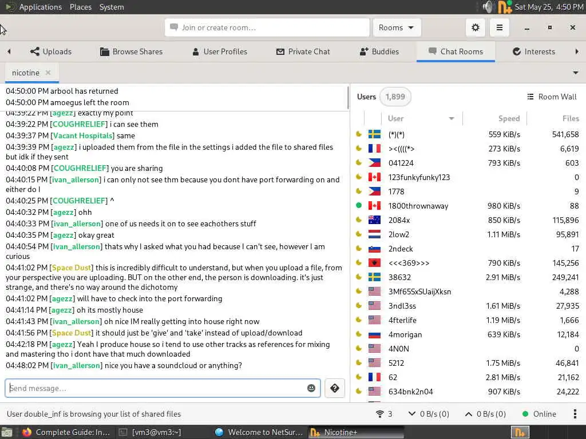This screenshot has height=439, width=586.
Task: Click the Join or create room field
Action: point(267,27)
